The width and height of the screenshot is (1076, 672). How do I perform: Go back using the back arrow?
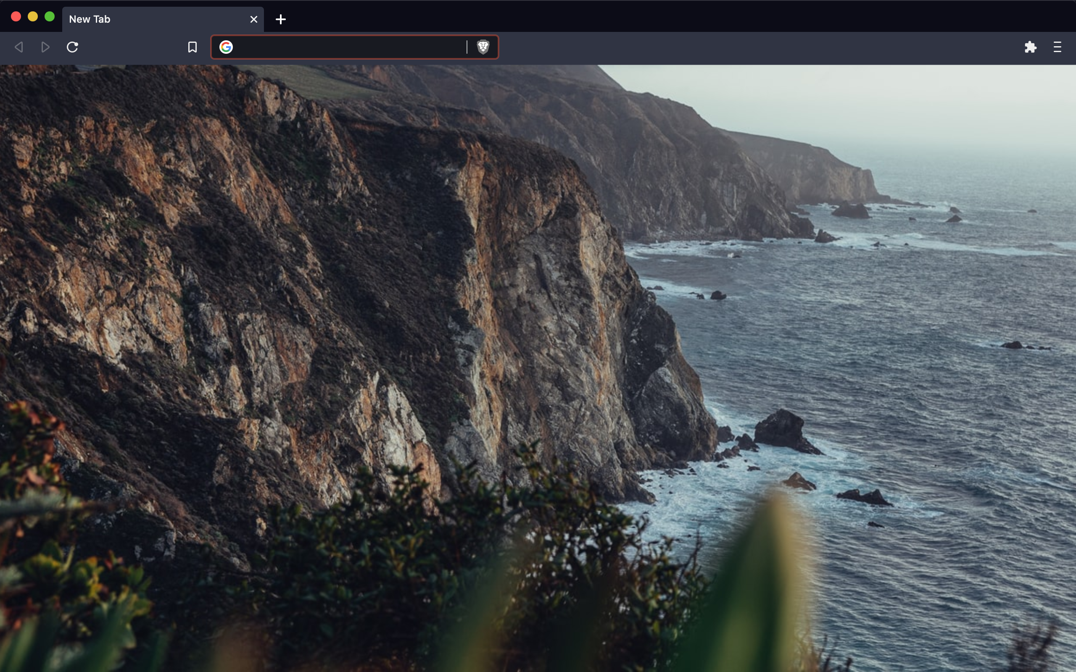coord(18,47)
